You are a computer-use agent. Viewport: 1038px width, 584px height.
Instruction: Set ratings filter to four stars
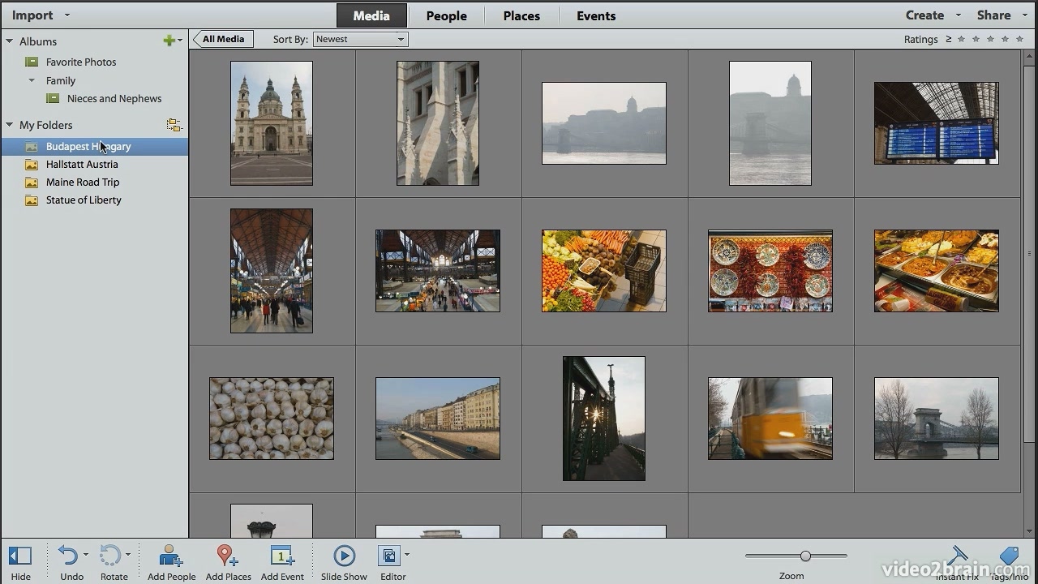(1006, 39)
